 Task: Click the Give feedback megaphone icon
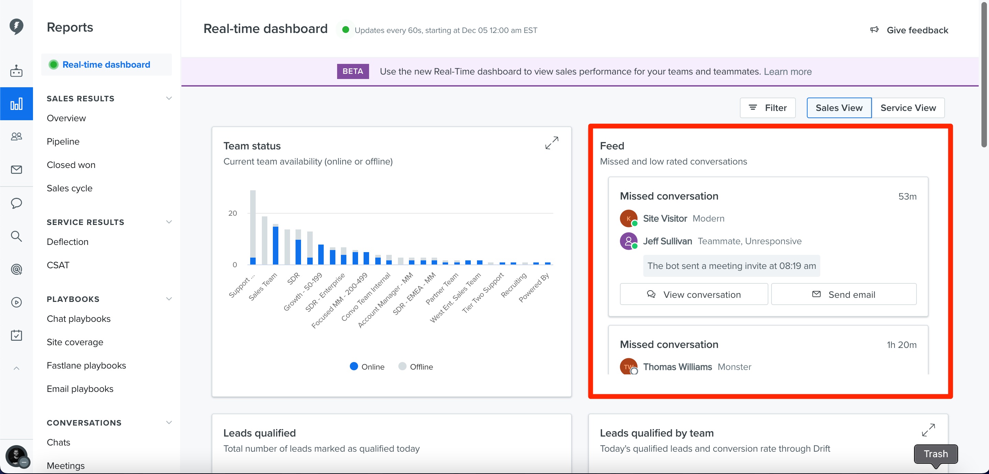(874, 30)
